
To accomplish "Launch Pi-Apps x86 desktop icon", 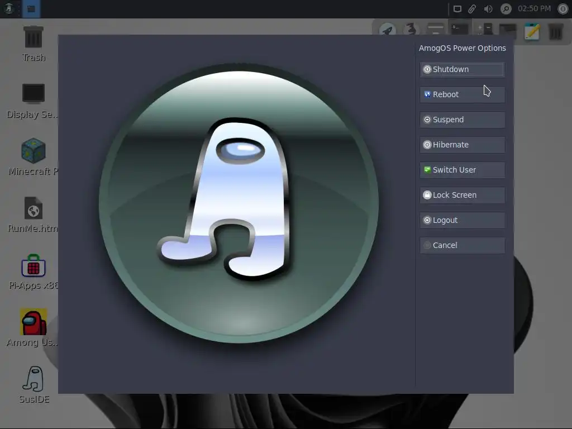I will 33,272.
